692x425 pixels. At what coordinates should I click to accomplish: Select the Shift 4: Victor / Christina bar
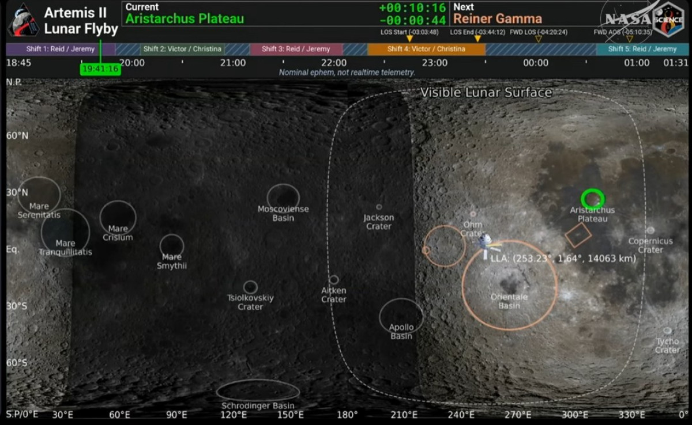click(426, 50)
